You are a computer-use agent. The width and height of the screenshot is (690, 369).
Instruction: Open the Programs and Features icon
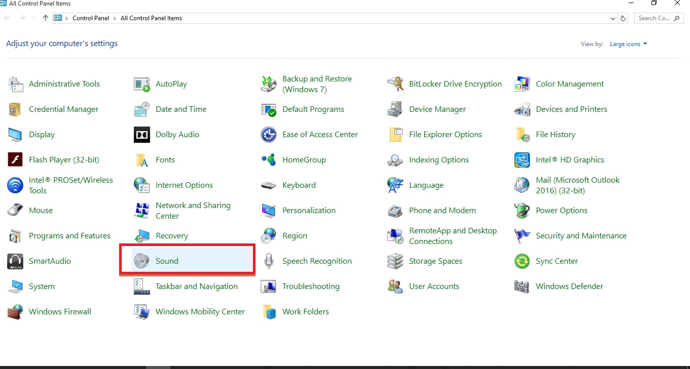click(16, 236)
